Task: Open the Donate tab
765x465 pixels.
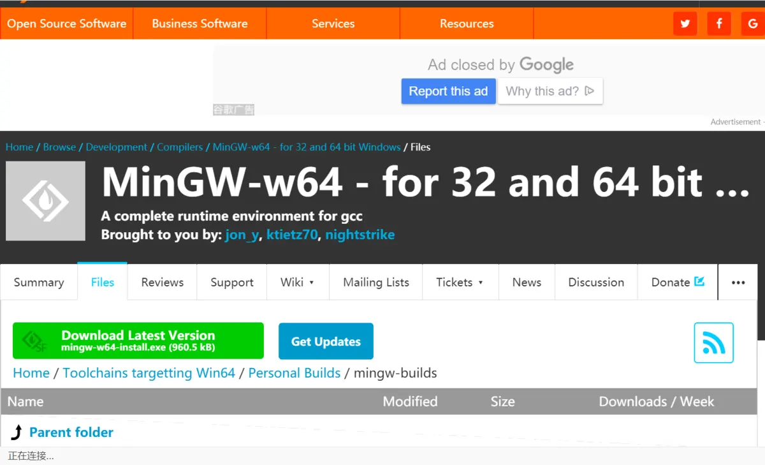Action: [x=678, y=282]
